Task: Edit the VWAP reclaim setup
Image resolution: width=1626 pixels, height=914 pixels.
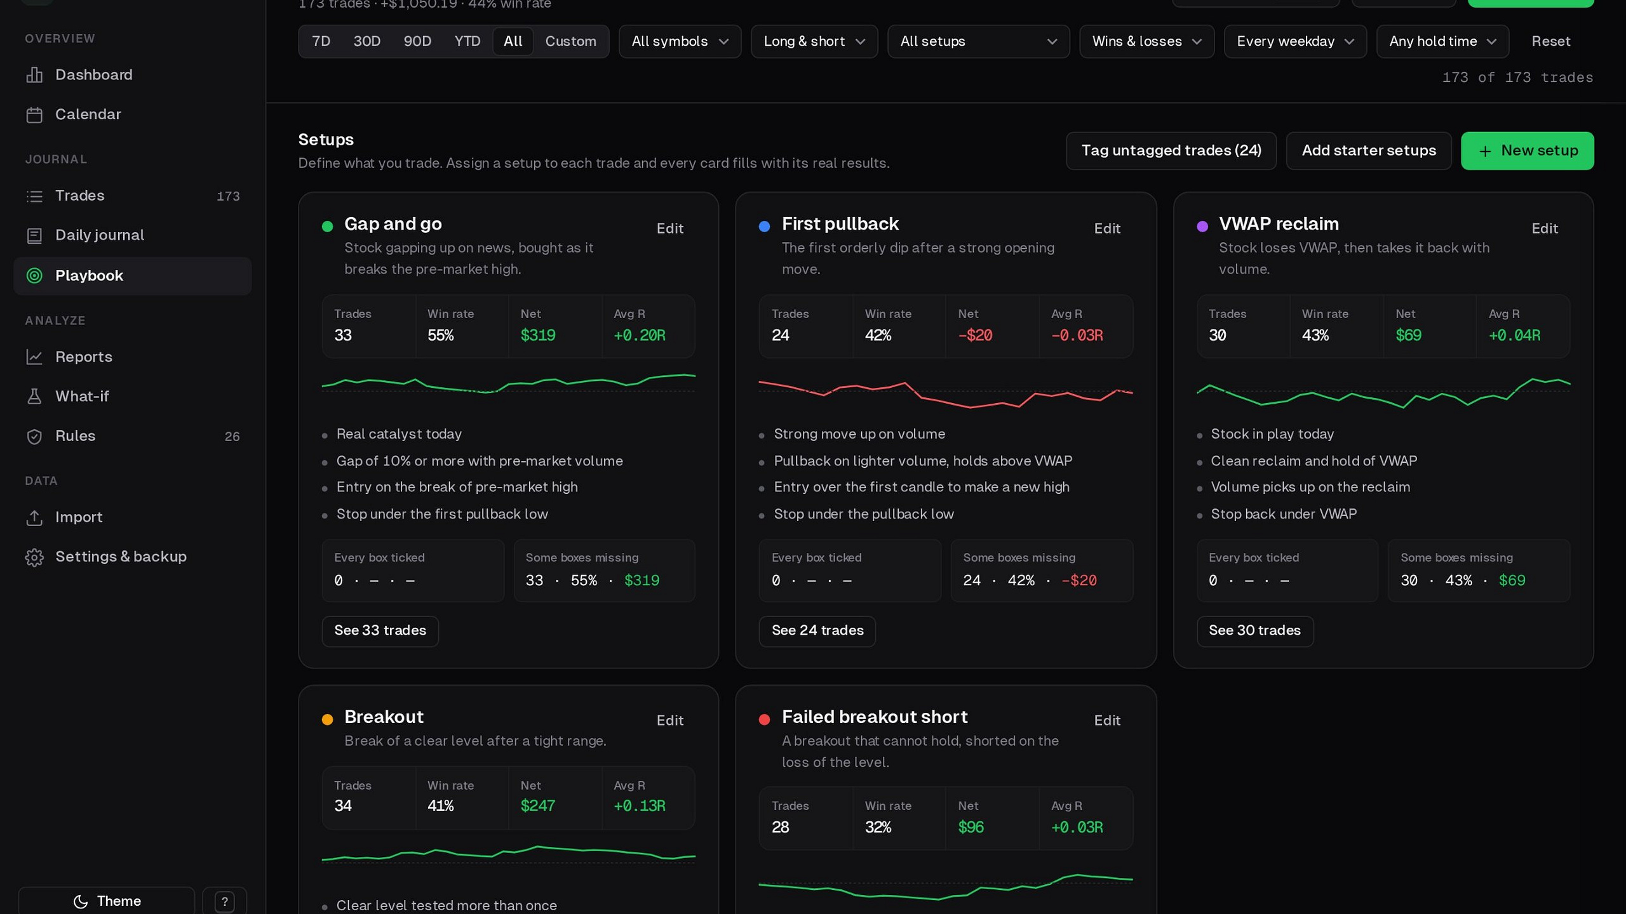Action: point(1544,228)
